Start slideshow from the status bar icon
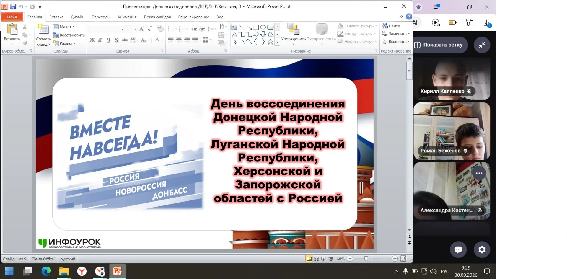567x279 pixels. click(331, 259)
